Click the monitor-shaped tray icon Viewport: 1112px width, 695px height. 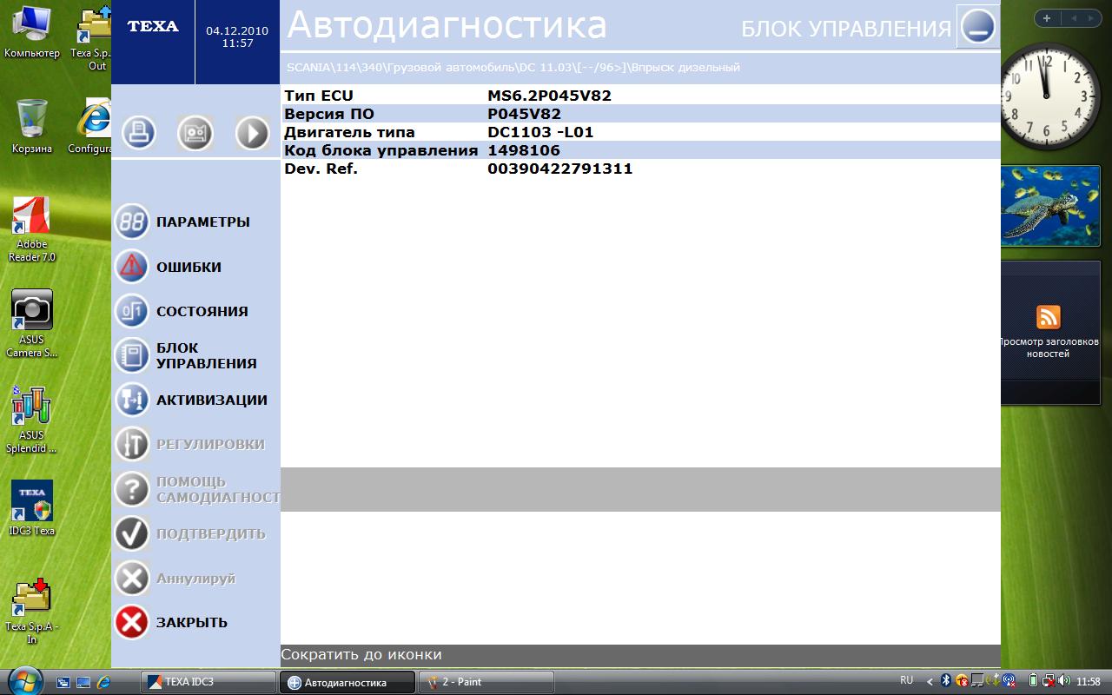point(977,681)
